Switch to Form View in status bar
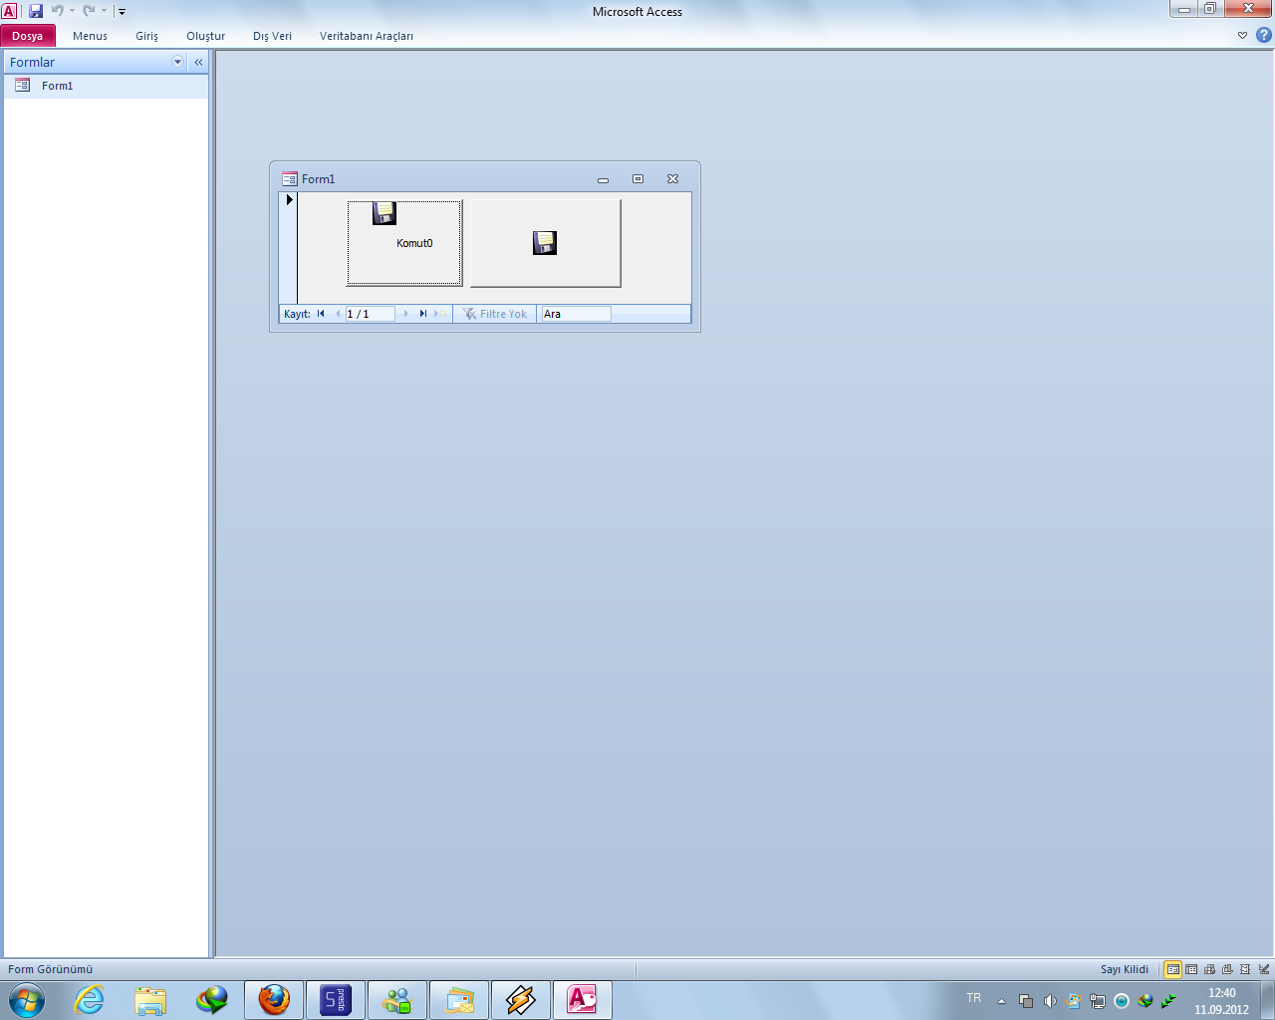Viewport: 1275px width, 1020px height. pyautogui.click(x=1173, y=969)
